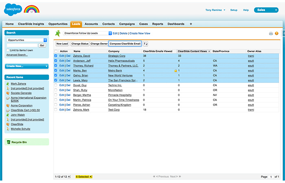Open the 1-12 of 12 records dropdown
This screenshot has width=285, height=183.
pos(63,176)
